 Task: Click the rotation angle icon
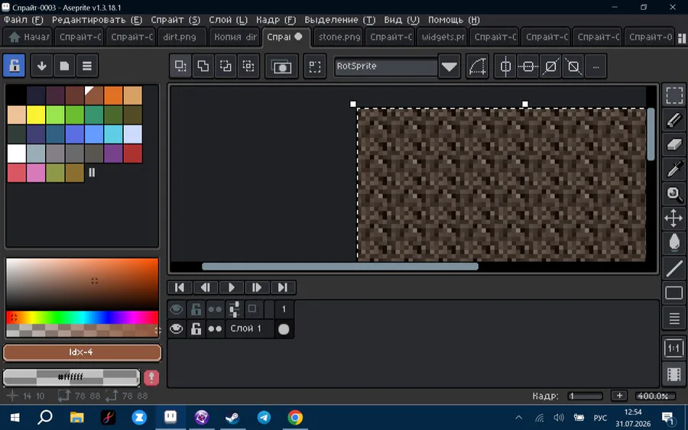point(477,66)
